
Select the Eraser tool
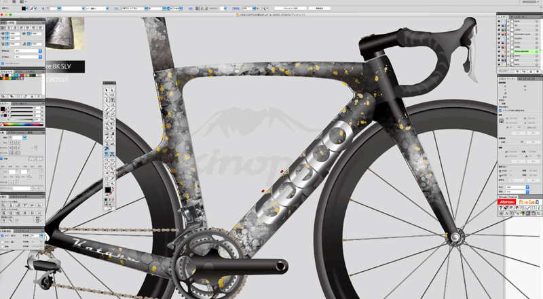point(112,113)
